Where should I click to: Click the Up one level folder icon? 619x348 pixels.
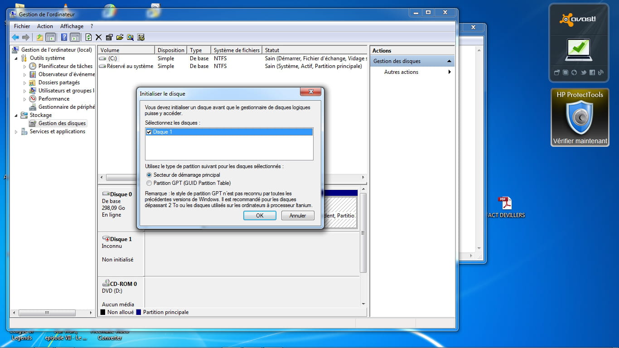[x=40, y=37]
